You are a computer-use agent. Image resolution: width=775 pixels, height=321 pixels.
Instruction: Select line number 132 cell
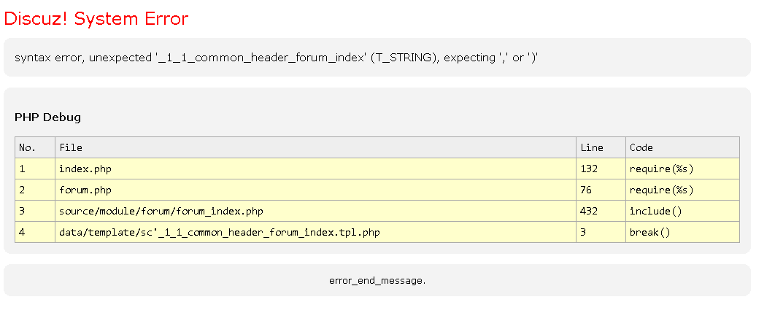[x=589, y=169]
